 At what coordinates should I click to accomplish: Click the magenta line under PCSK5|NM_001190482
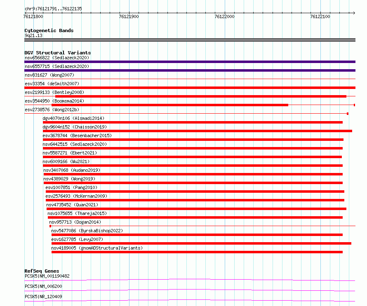190,280
